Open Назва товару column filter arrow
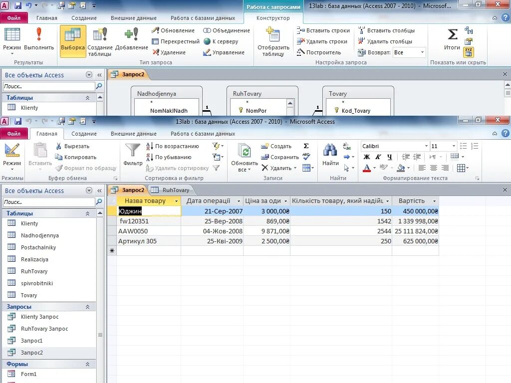This screenshot has width=511, height=383. point(176,201)
